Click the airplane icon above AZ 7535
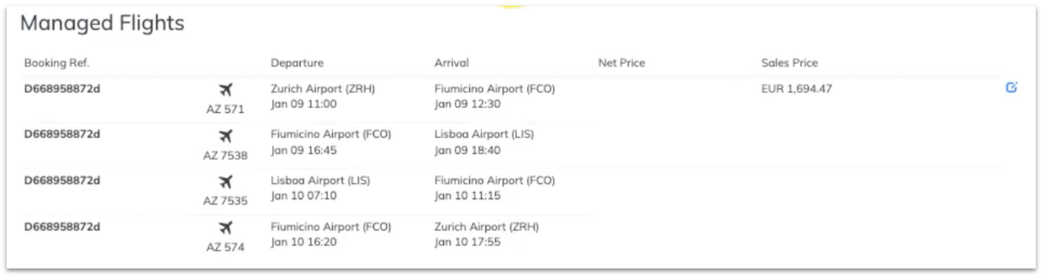The height and width of the screenshot is (277, 1044). click(x=226, y=182)
